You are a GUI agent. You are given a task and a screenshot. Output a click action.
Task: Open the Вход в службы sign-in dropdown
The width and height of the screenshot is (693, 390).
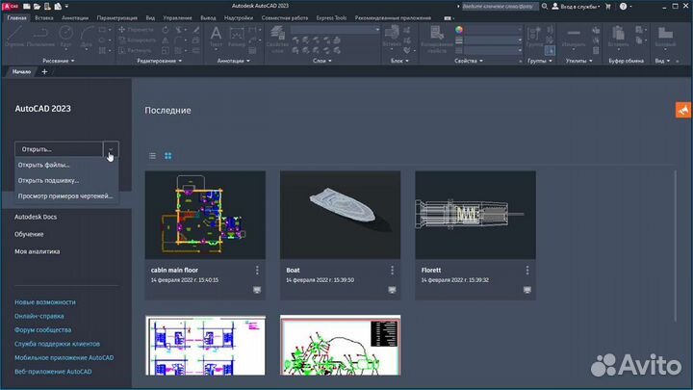tap(577, 6)
